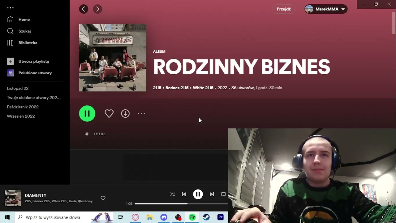Like the album RODZINNY BIZNES with heart
Viewport: 396px width, 223px height.
pos(109,114)
